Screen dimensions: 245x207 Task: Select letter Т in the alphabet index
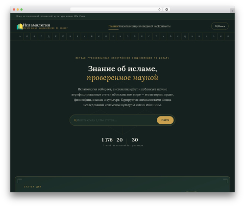click(x=156, y=36)
